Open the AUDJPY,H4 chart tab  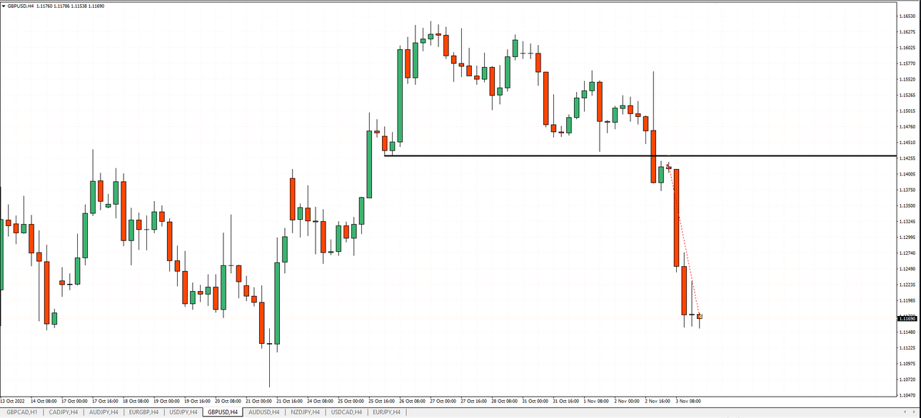pos(104,412)
